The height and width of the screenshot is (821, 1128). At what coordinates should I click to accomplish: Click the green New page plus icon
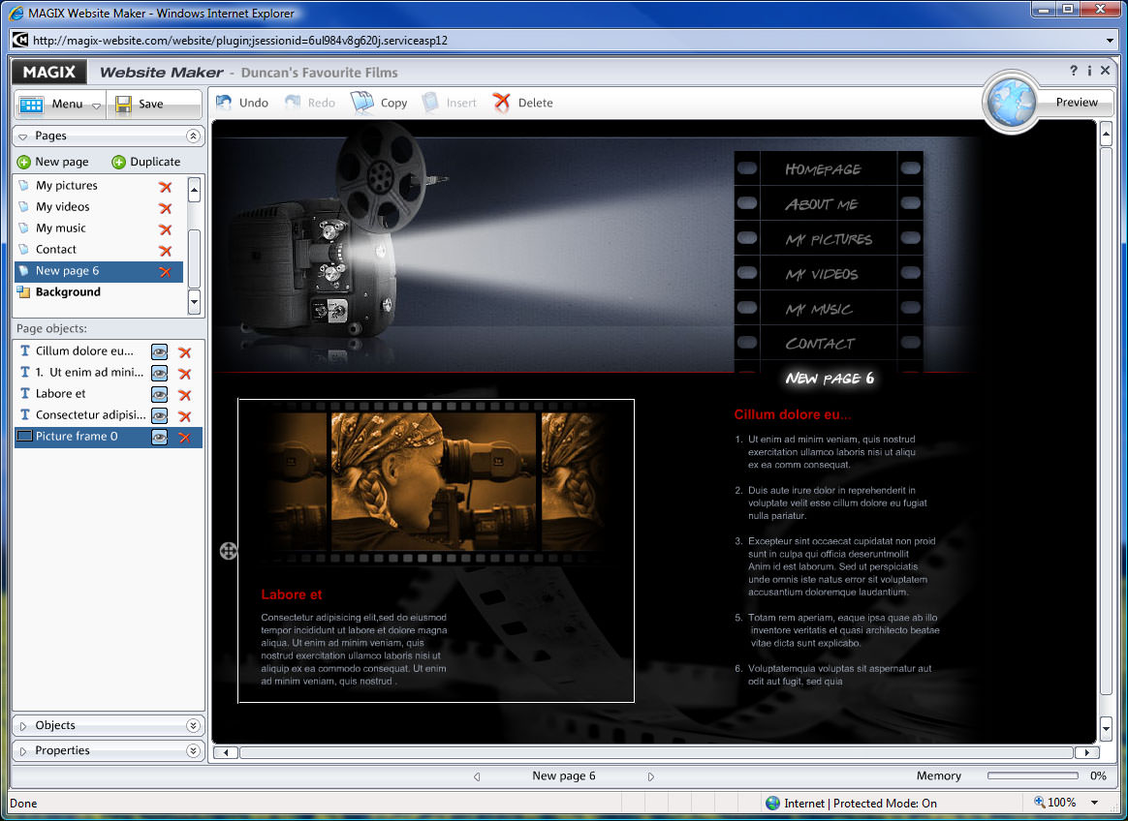point(23,162)
